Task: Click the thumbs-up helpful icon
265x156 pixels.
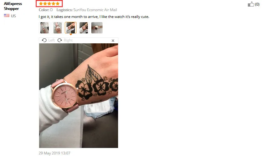Action: tap(251, 4)
